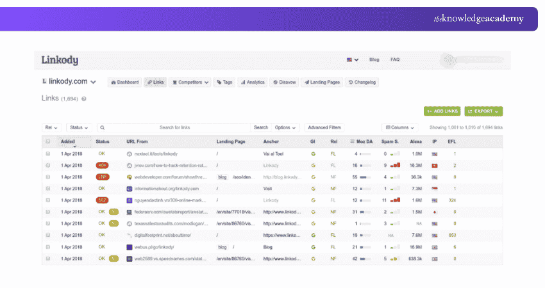The image size is (545, 288).
Task: Select the Links tab
Action: [x=155, y=82]
